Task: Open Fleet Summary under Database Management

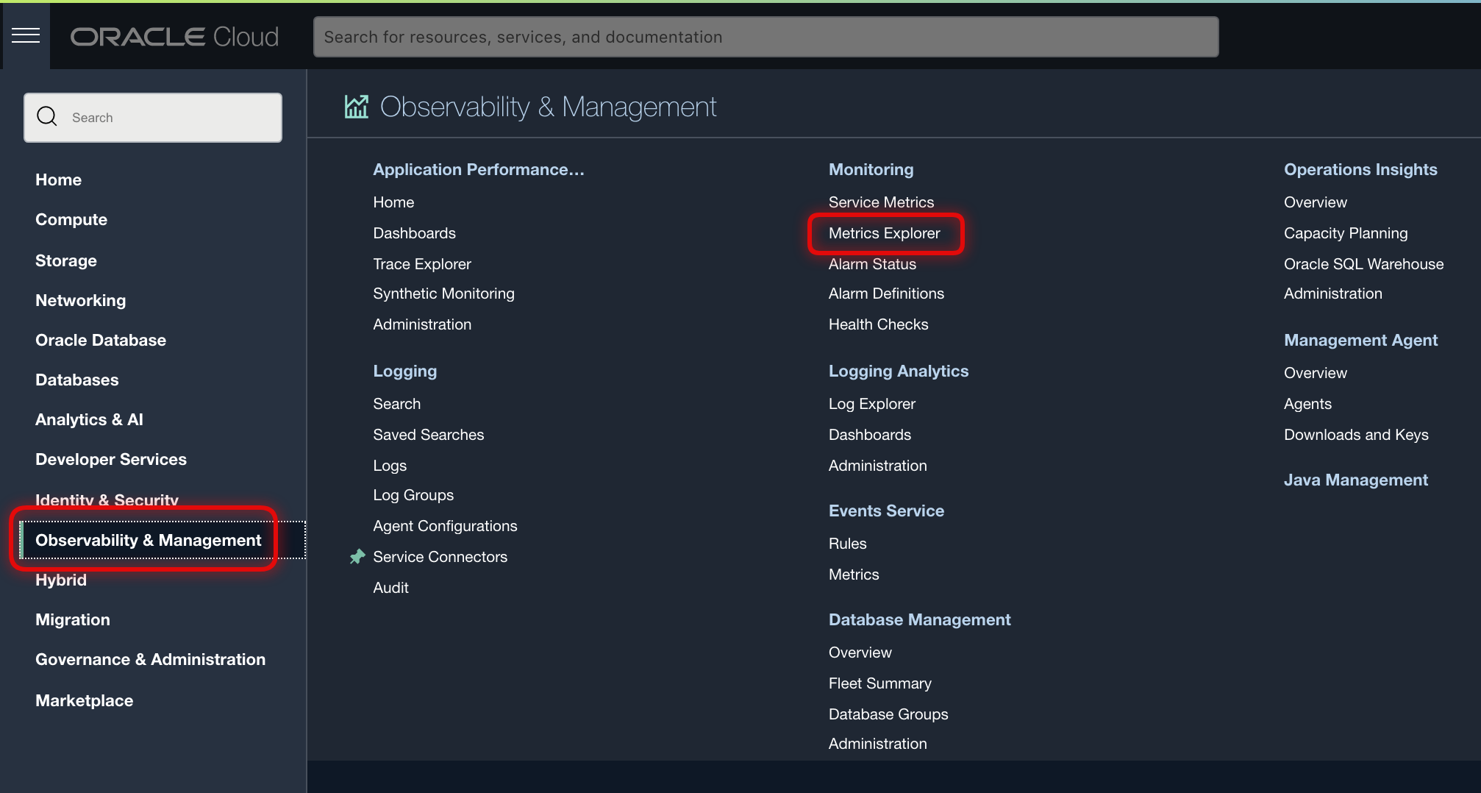Action: click(880, 683)
